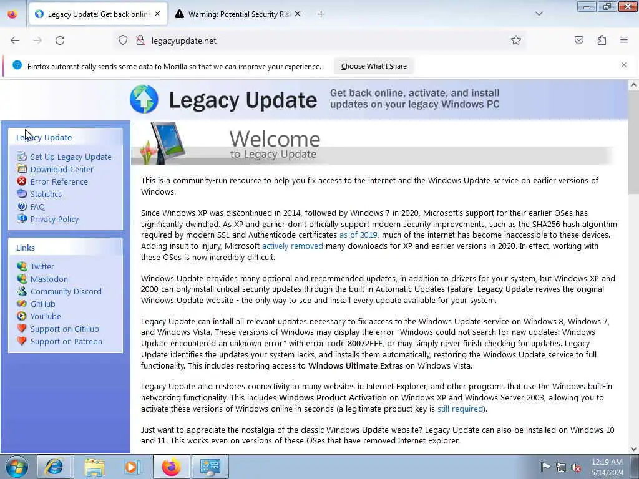The height and width of the screenshot is (479, 639).
Task: Open YouTube link
Action: (46, 316)
